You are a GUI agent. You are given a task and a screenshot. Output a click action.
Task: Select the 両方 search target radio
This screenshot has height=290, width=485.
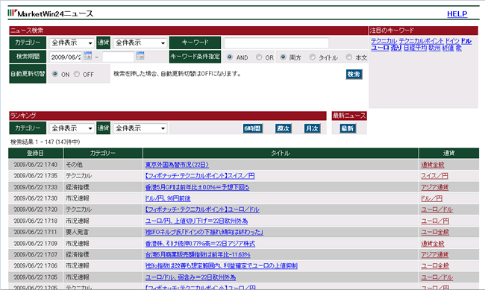click(x=283, y=57)
